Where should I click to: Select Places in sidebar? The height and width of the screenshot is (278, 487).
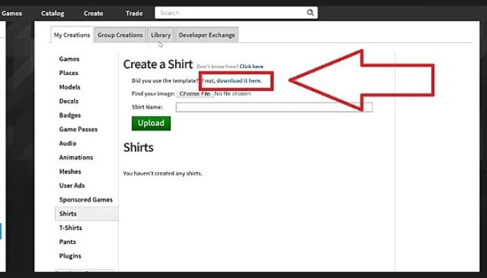coord(69,73)
